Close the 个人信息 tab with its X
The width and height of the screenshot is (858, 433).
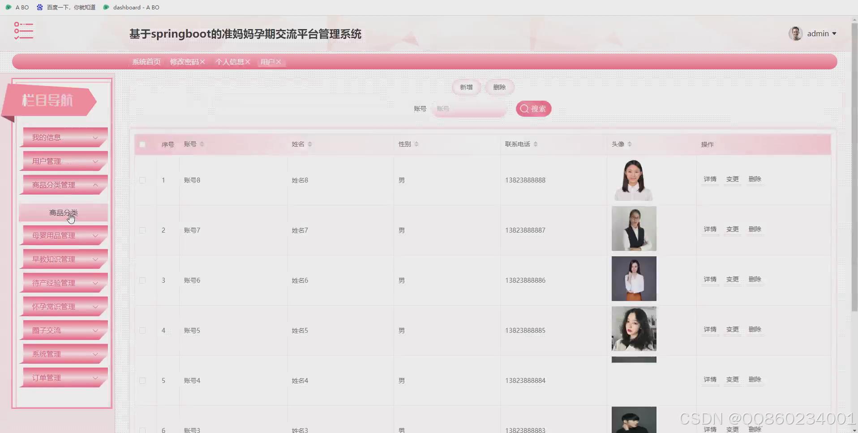248,62
